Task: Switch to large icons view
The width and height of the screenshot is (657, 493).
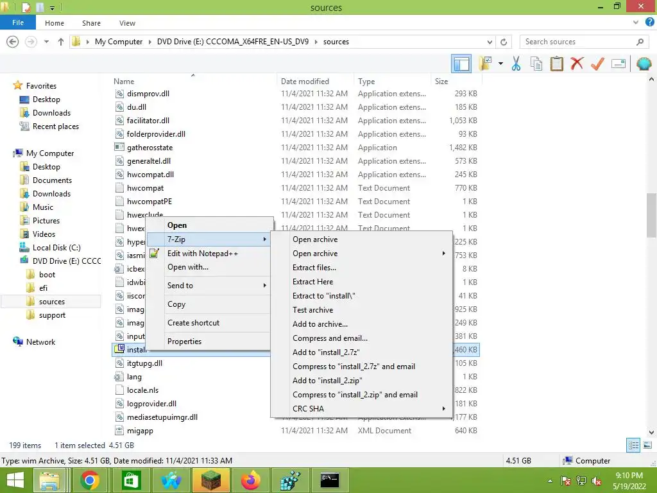Action: 647,445
